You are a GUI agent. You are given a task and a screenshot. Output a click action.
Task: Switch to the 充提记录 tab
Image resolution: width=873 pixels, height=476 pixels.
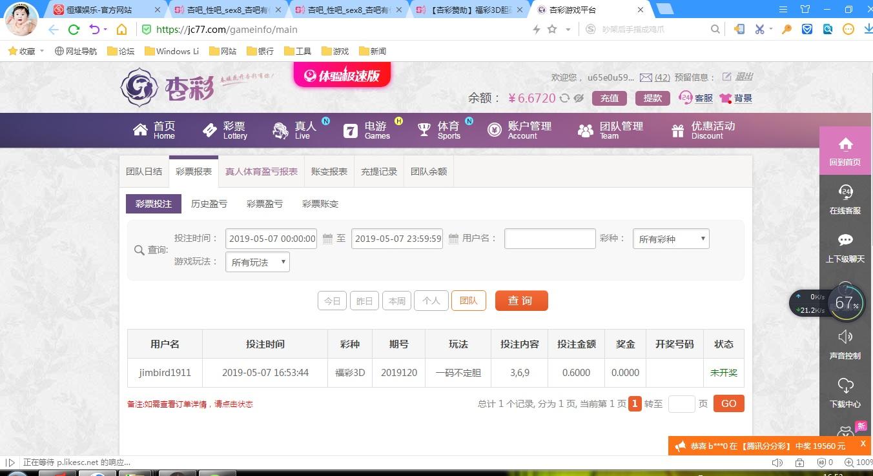click(379, 171)
